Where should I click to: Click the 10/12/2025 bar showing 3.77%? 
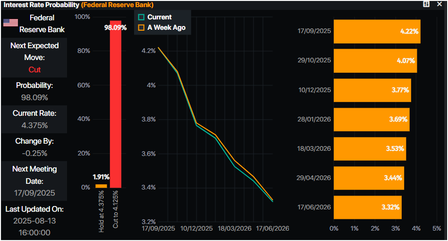tap(372, 90)
